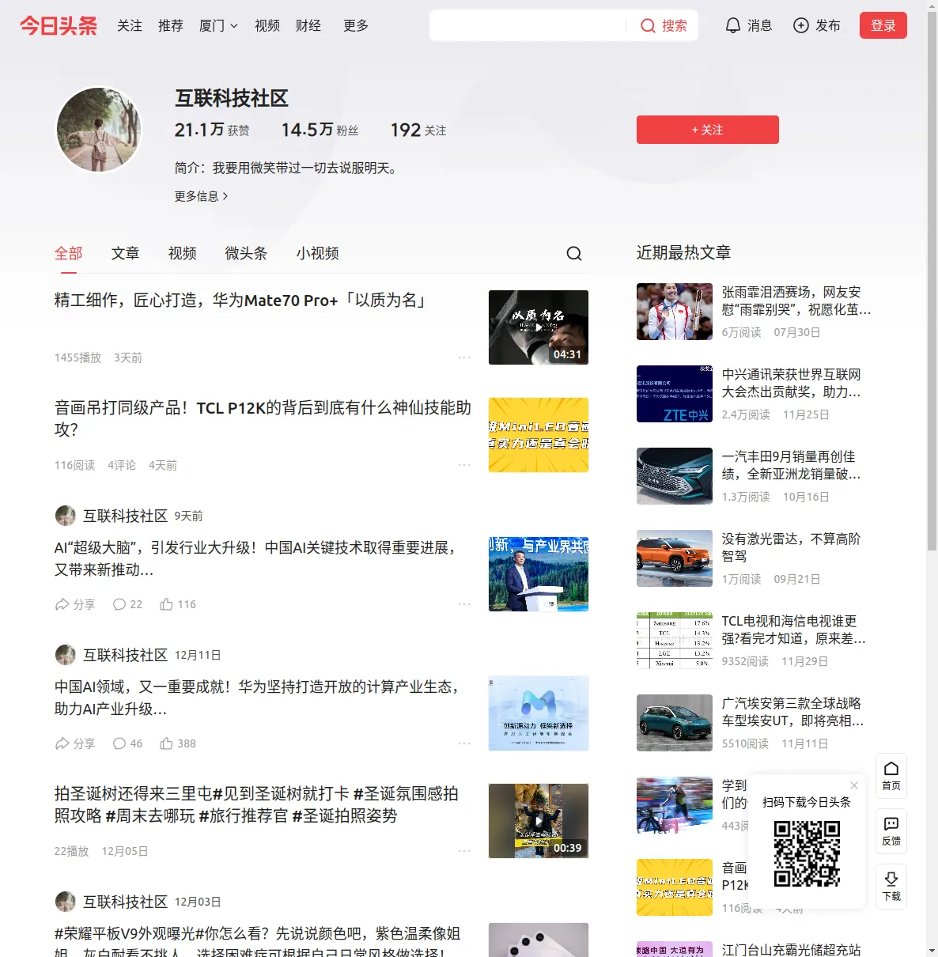Viewport: 938px width, 957px height.
Task: Open article 音画吊打同级产品！TCL P12K
Action: 263,418
